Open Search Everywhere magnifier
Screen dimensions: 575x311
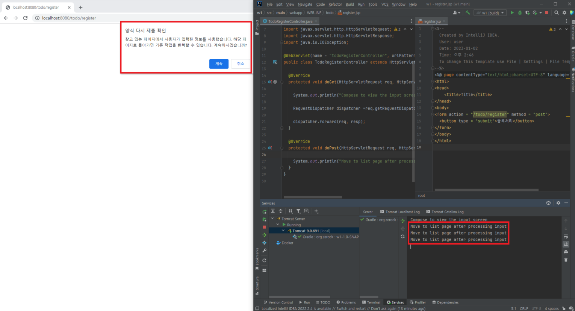click(556, 13)
